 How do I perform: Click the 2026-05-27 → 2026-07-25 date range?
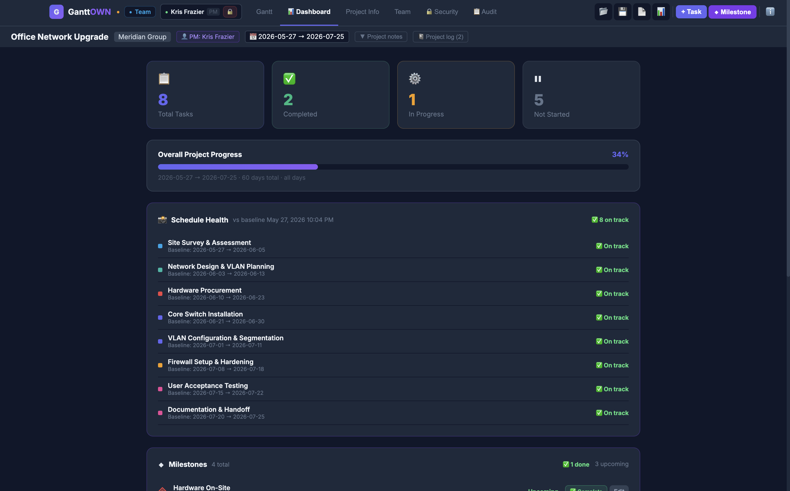297,37
